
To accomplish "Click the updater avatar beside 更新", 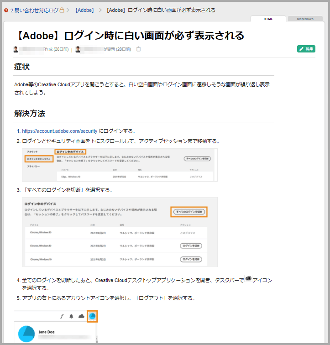I will click(78, 49).
